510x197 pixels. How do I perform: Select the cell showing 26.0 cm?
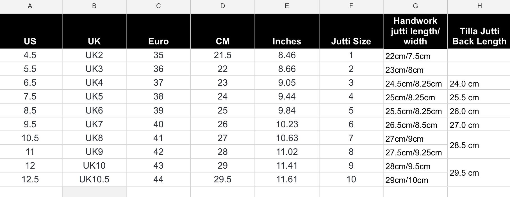tap(479, 110)
